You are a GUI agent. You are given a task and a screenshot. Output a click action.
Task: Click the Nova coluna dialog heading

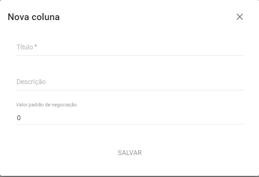34,17
